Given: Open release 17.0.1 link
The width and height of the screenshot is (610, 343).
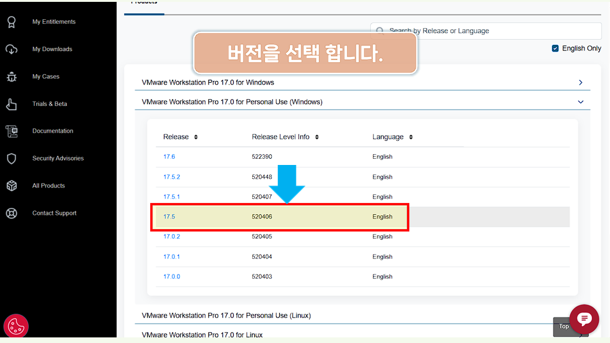Looking at the screenshot, I should pyautogui.click(x=171, y=256).
